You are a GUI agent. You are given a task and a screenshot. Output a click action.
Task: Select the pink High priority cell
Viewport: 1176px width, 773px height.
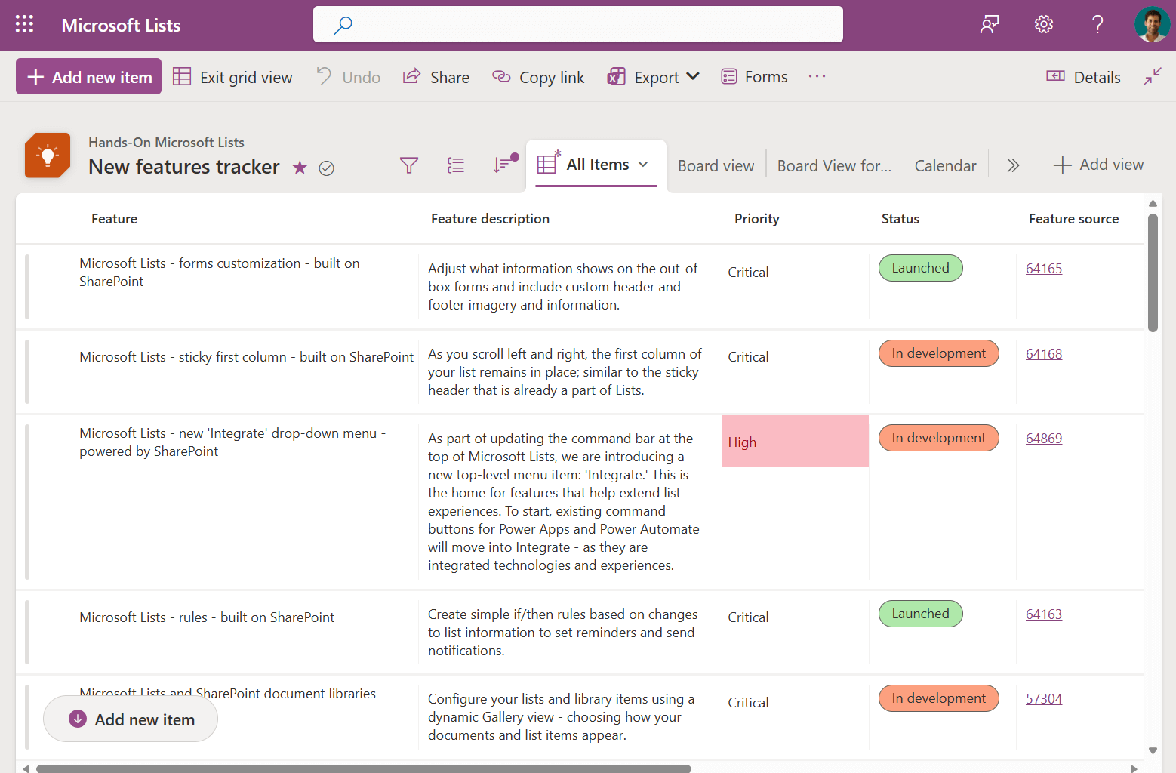795,442
